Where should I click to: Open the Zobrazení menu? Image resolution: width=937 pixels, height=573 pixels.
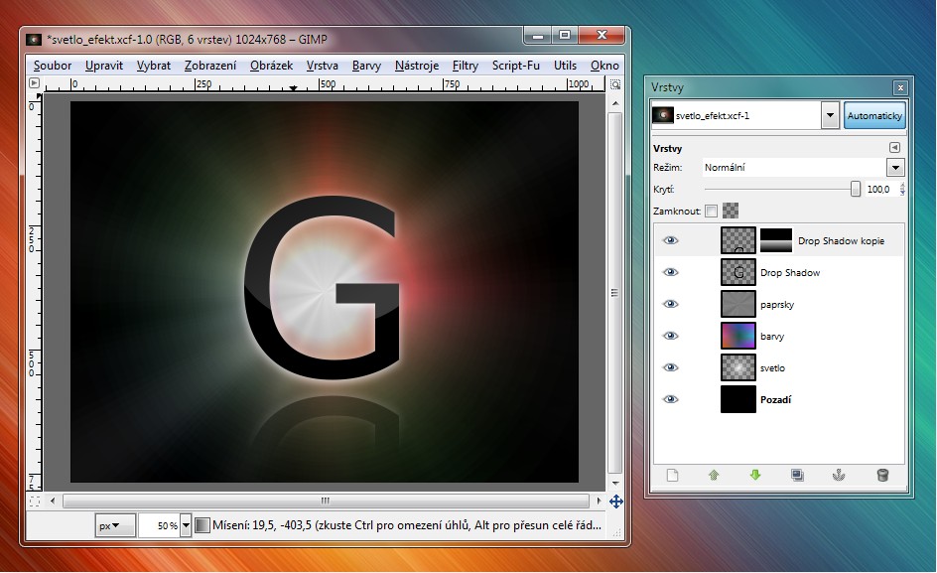[x=210, y=66]
